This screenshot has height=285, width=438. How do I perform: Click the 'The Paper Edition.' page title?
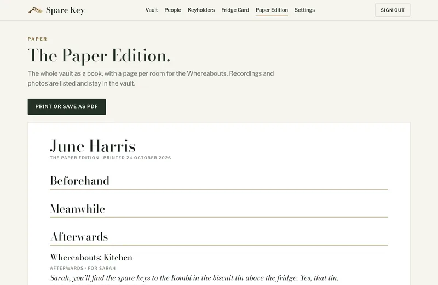pos(99,56)
